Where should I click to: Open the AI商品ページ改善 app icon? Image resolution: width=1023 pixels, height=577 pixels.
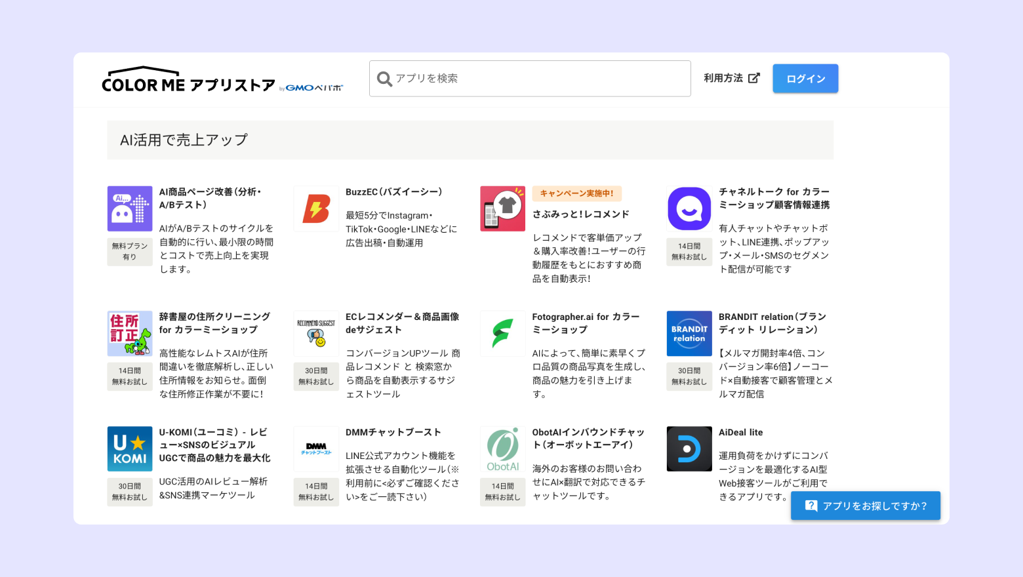tap(130, 209)
